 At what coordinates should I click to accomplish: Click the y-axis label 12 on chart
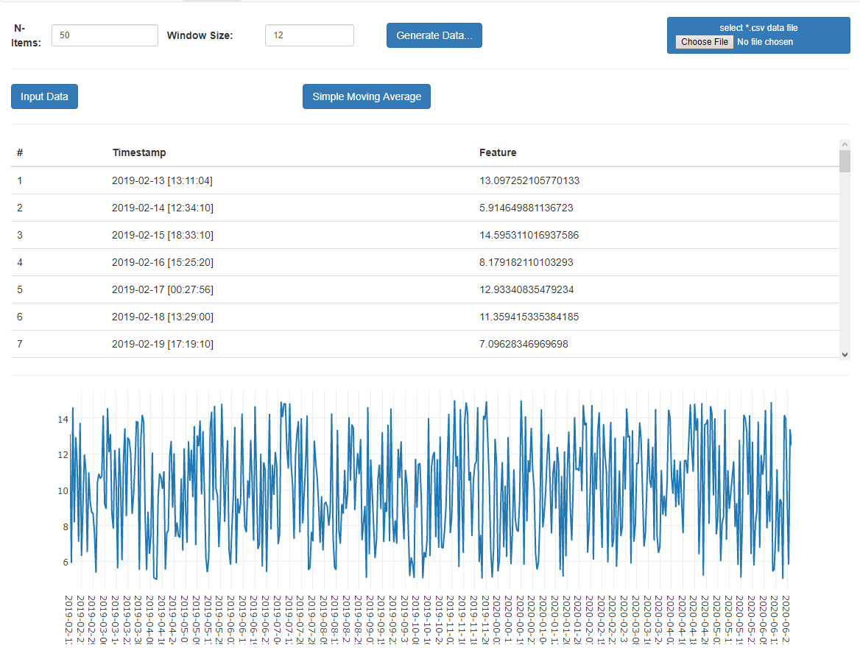[x=63, y=455]
